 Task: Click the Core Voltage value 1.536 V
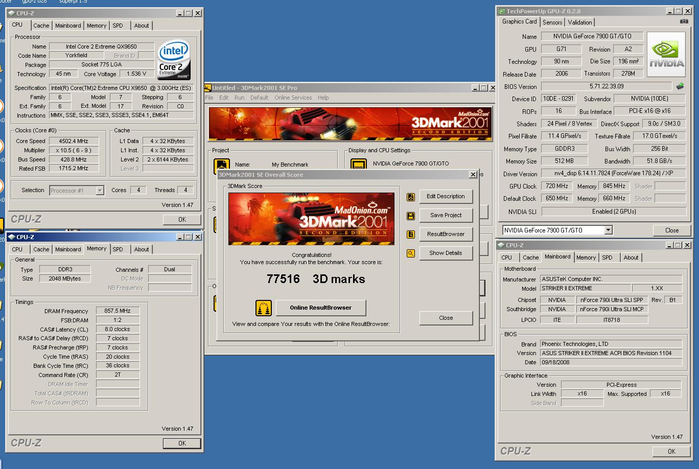[137, 74]
